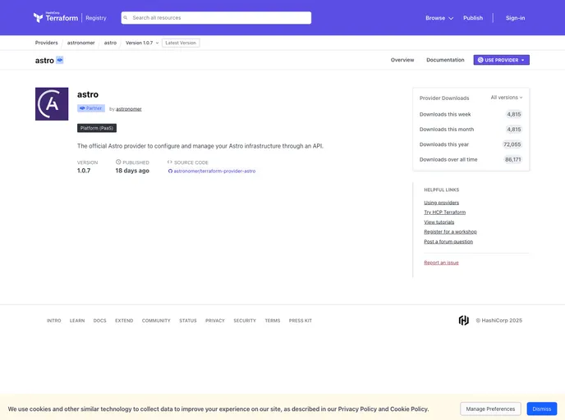
Task: Open the STATUS footer link
Action: coord(188,321)
